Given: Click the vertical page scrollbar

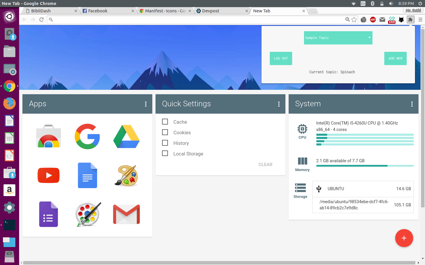Looking at the screenshot, I should (x=423, y=118).
